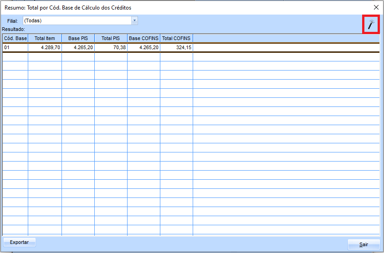Click the Base PIS column header

[78, 38]
